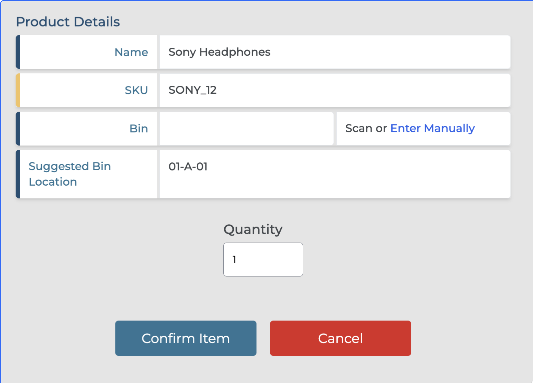Image resolution: width=533 pixels, height=383 pixels.
Task: Select the 01-A-01 suggested bin value
Action: point(188,167)
